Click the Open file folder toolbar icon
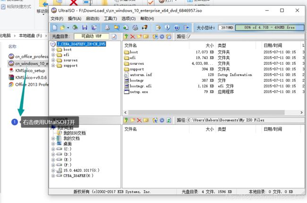This screenshot has height=203, width=307. coord(63,27)
